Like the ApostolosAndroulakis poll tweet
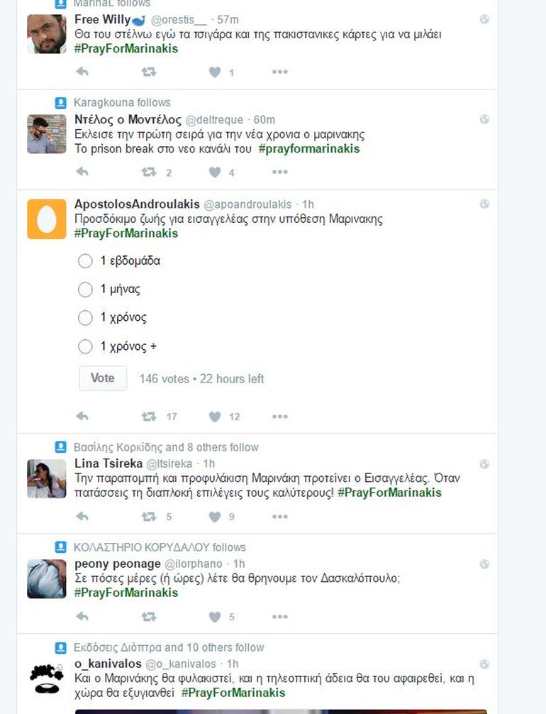 215,417
